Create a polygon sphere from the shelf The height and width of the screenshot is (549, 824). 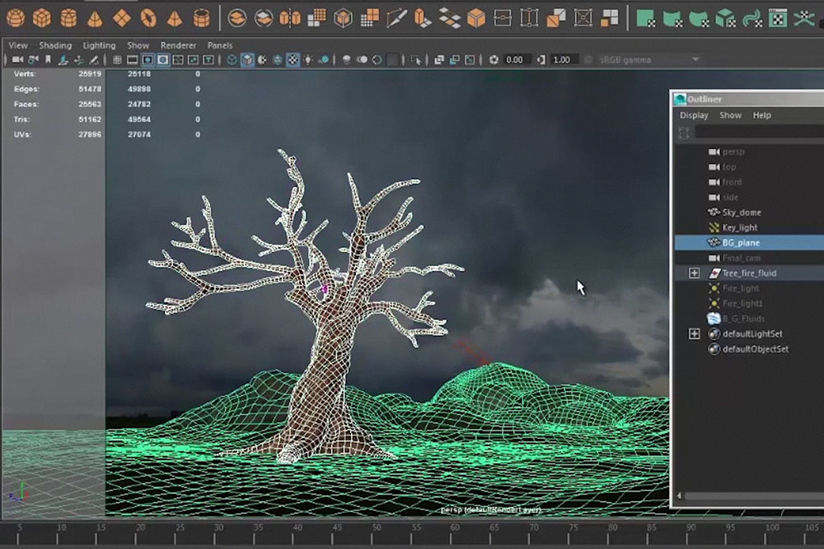point(15,18)
